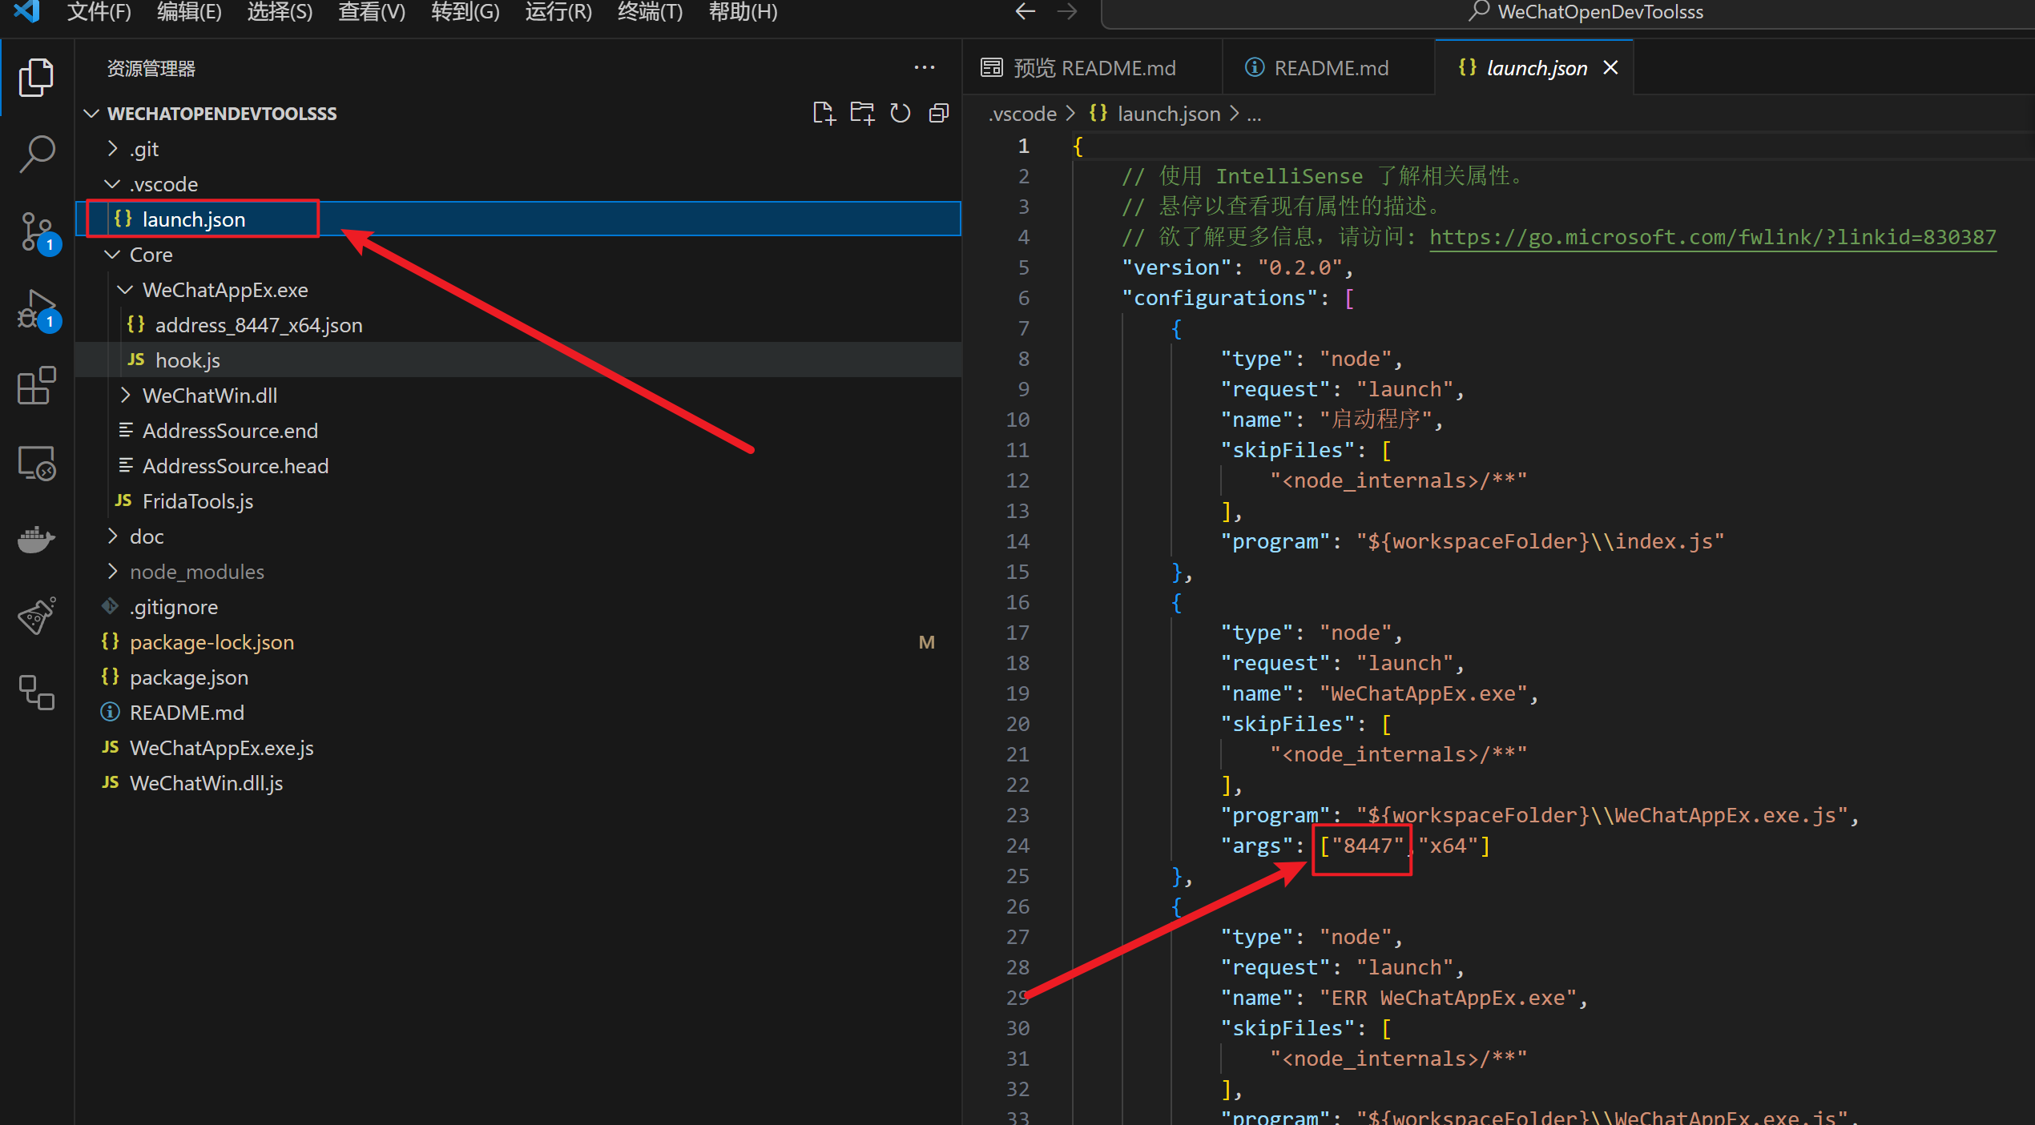Open the Search view in activity bar
The height and width of the screenshot is (1125, 2035).
pos(36,154)
